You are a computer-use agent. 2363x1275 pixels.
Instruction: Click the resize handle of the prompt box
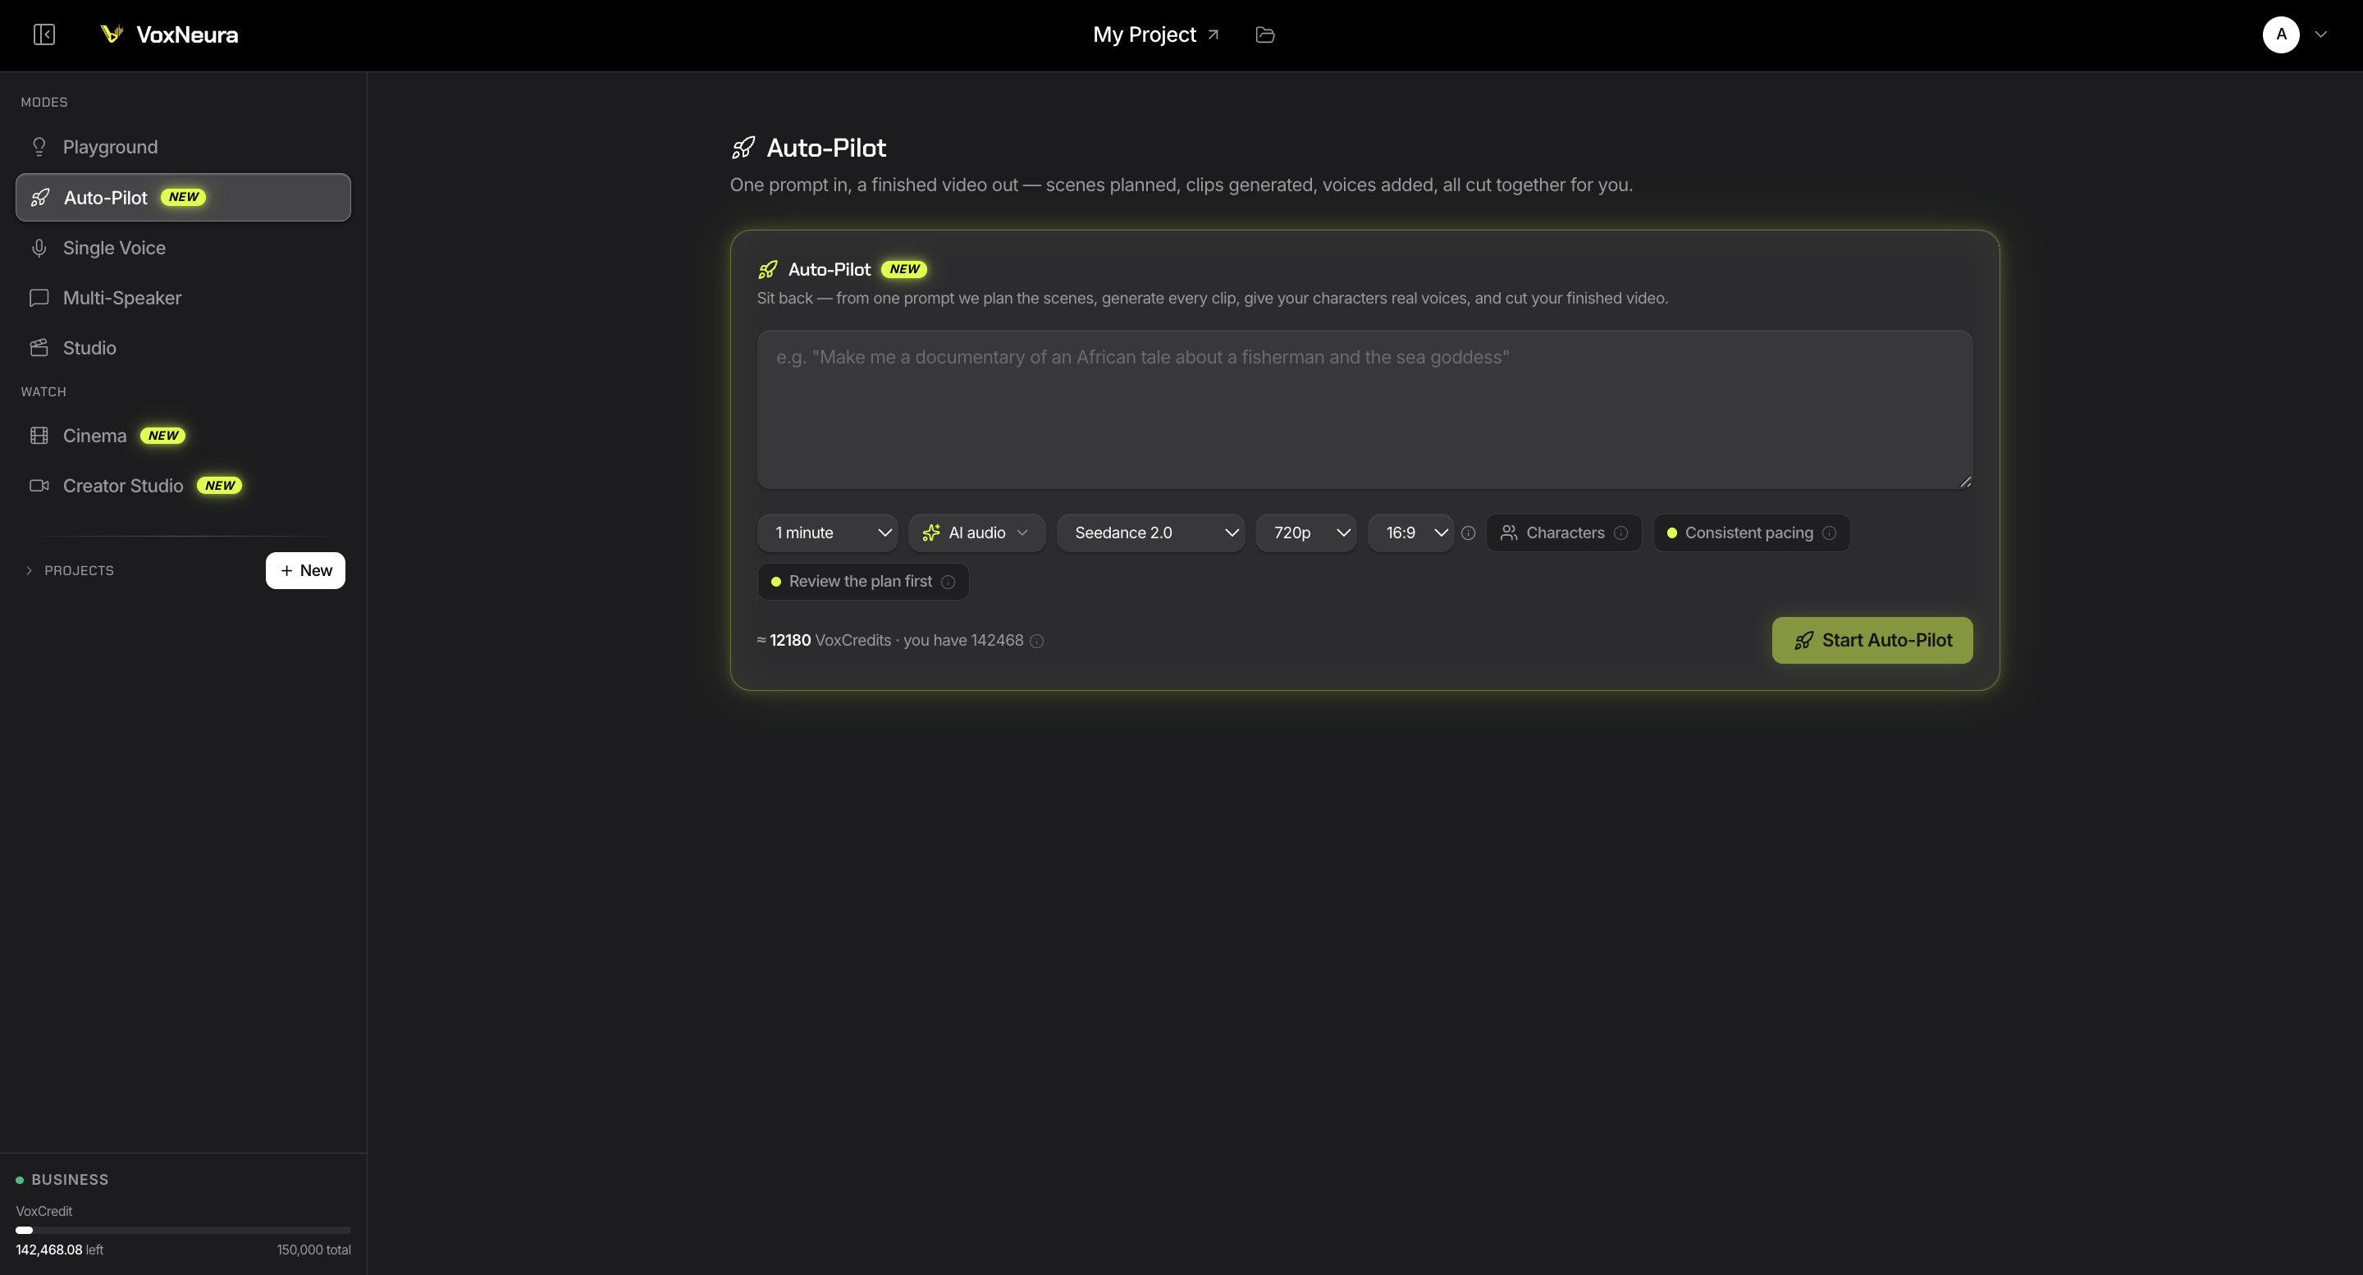[x=1965, y=481]
